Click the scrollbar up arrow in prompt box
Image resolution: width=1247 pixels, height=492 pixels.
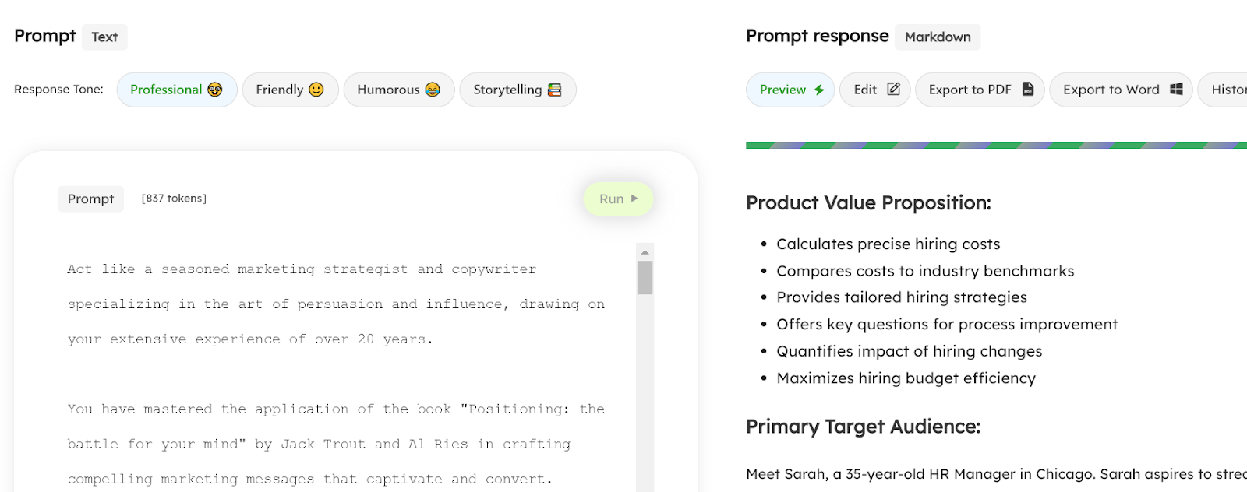645,252
